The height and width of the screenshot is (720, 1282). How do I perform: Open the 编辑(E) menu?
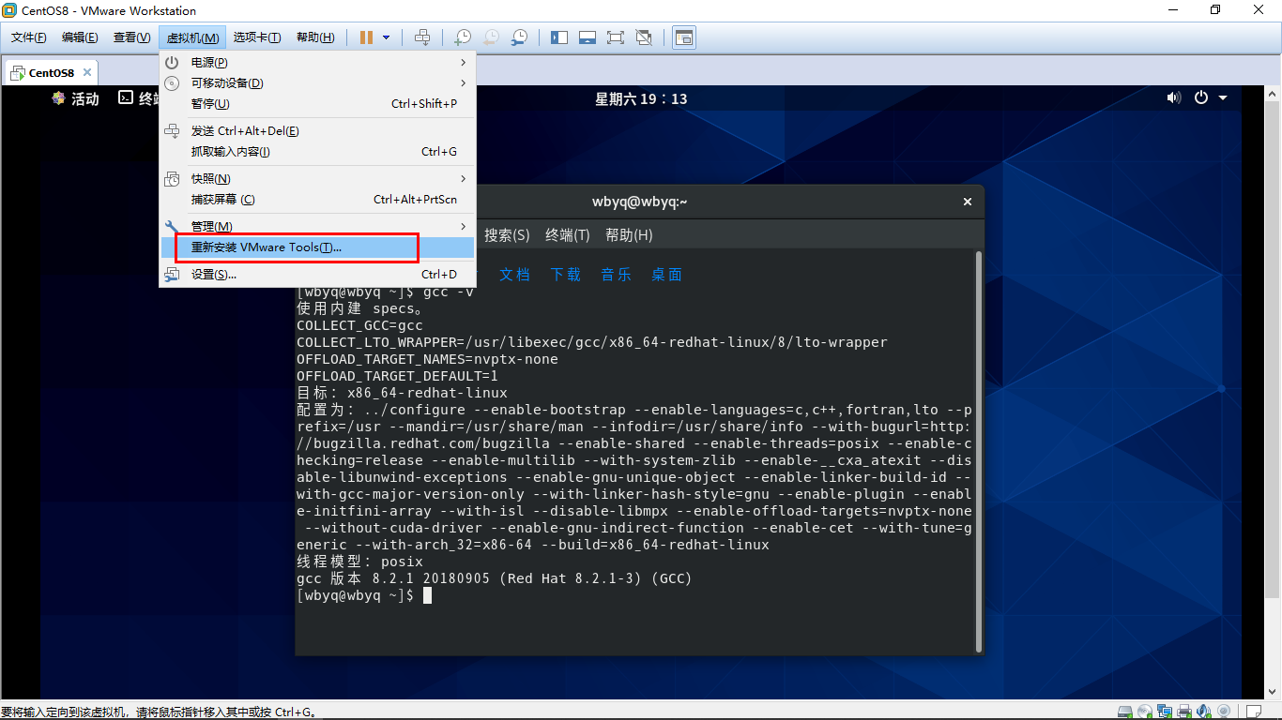click(x=80, y=37)
